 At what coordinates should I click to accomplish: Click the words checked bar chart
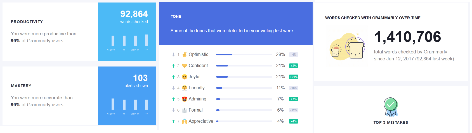coord(129,40)
